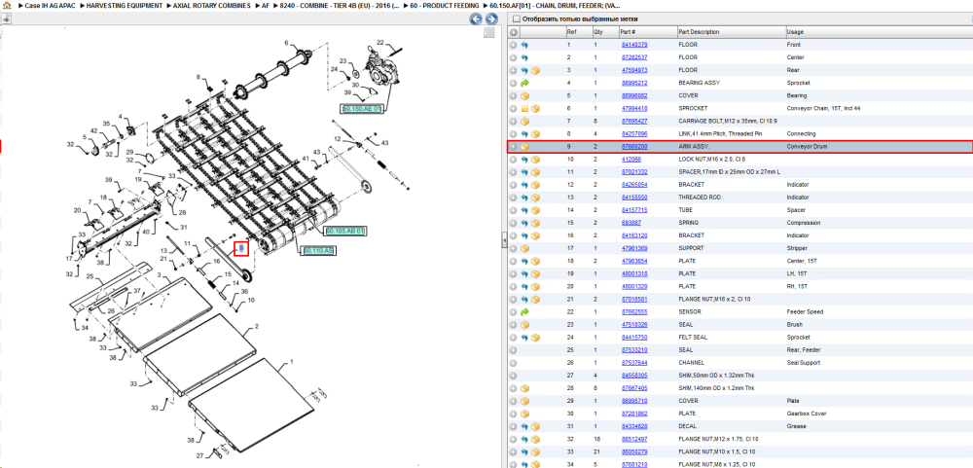This screenshot has width=973, height=468.
Task: Navigate to AF breadcrumb
Action: point(265,5)
